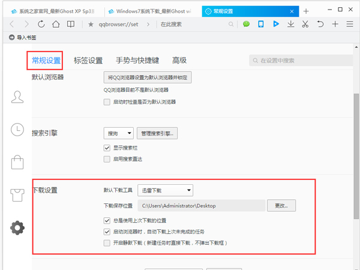Expand the address bar chevron arrow

[148, 25]
